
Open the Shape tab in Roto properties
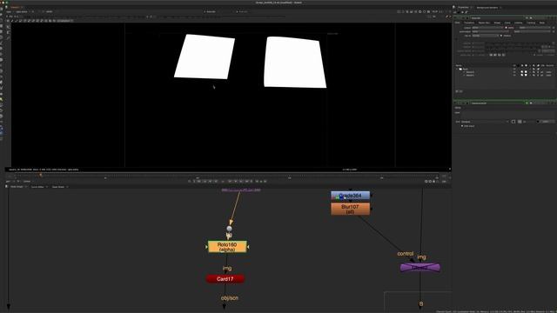coord(497,23)
